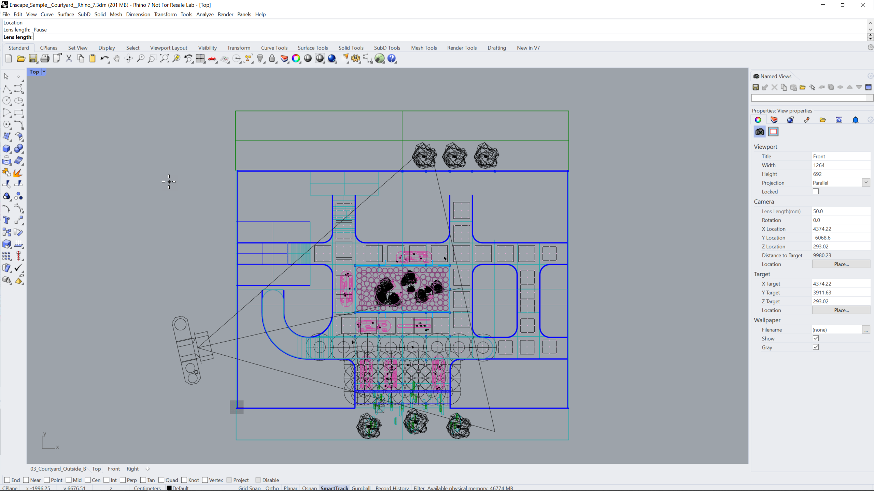This screenshot has width=874, height=491.
Task: Open a file with the folder icon
Action: coord(21,59)
